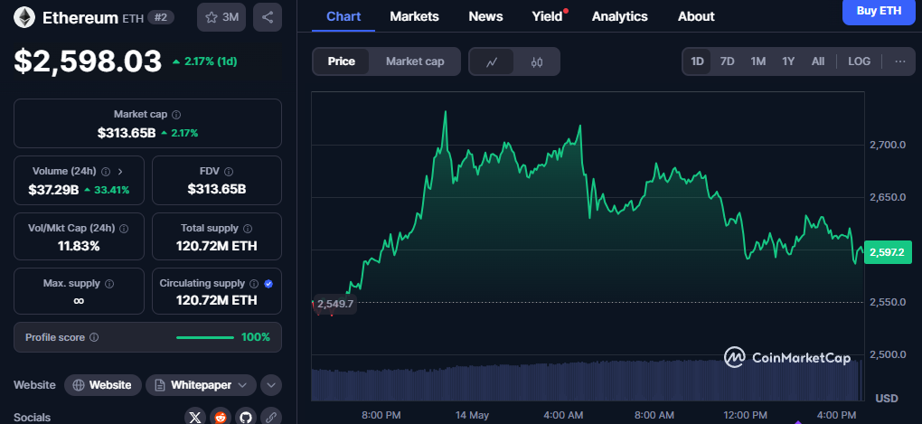Viewport: 922px width, 424px height.
Task: Open Ethereum's GitHub social link
Action: coord(246,418)
